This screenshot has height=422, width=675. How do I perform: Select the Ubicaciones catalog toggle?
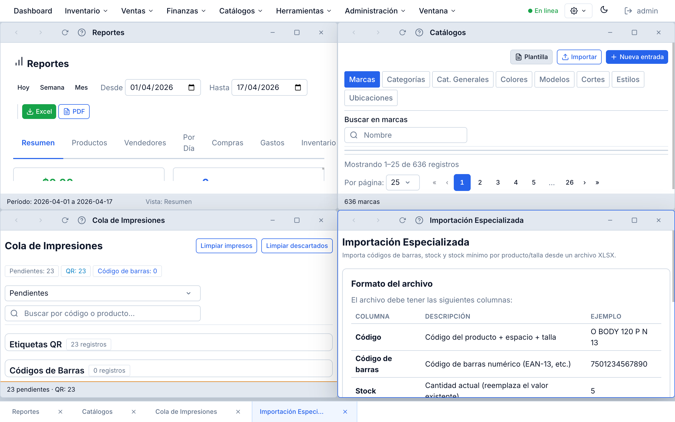pos(371,98)
